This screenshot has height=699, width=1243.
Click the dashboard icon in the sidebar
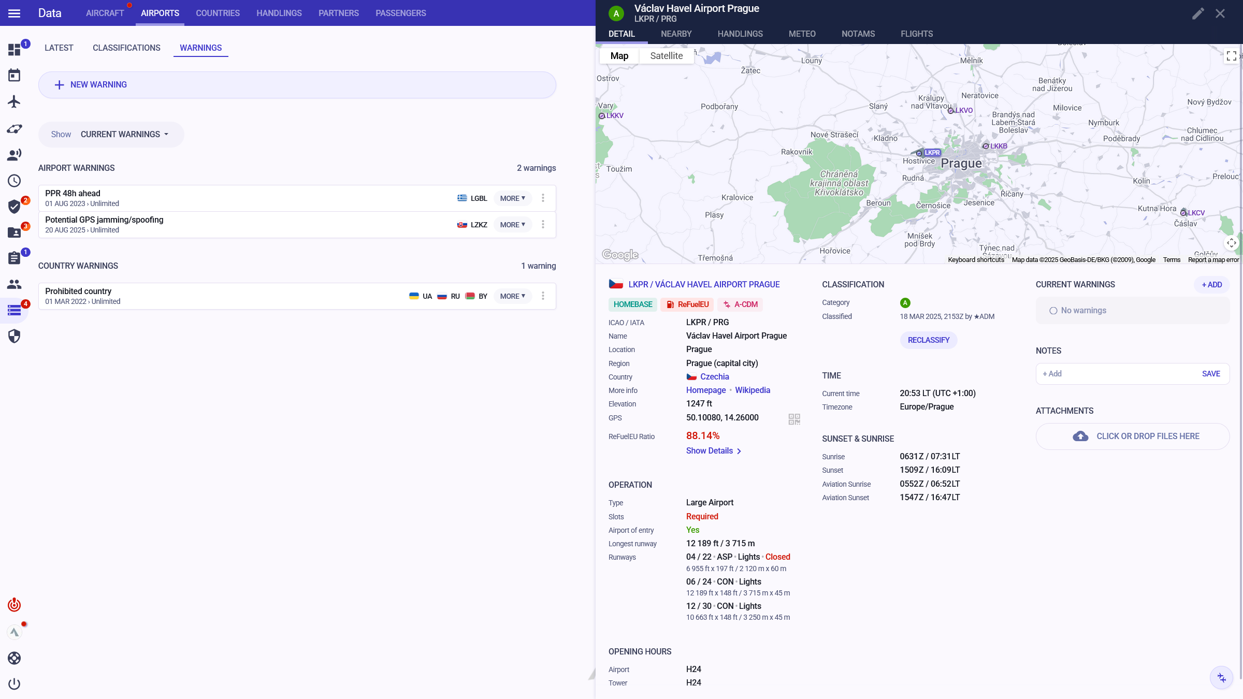point(15,49)
